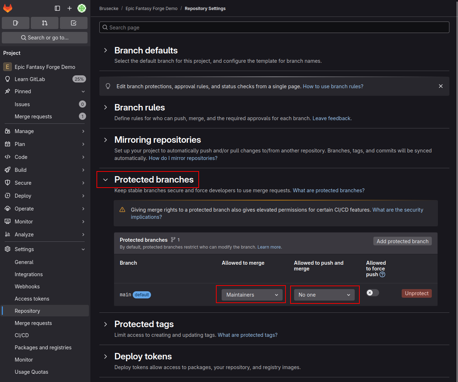
Task: Collapse the Pinned sidebar group
Action: (x=83, y=91)
